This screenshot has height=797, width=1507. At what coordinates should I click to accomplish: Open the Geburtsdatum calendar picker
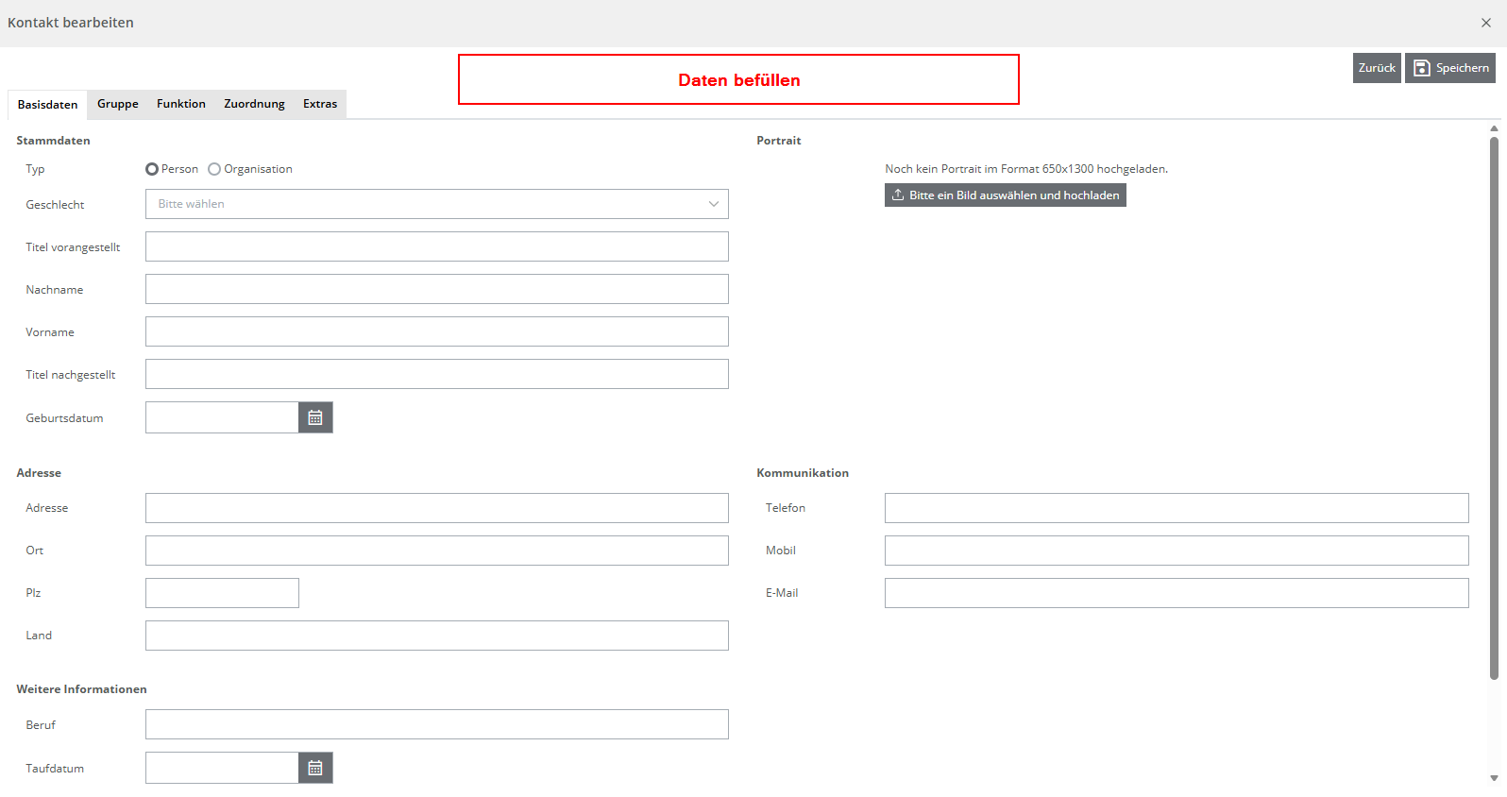315,417
